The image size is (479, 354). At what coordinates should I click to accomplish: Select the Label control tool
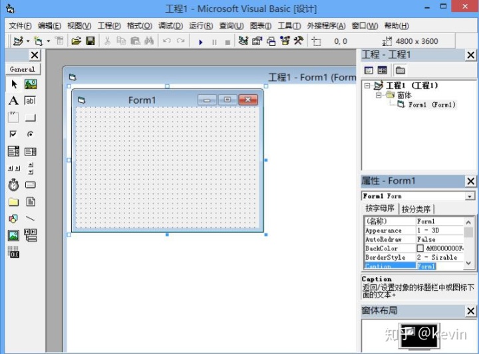[x=13, y=100]
